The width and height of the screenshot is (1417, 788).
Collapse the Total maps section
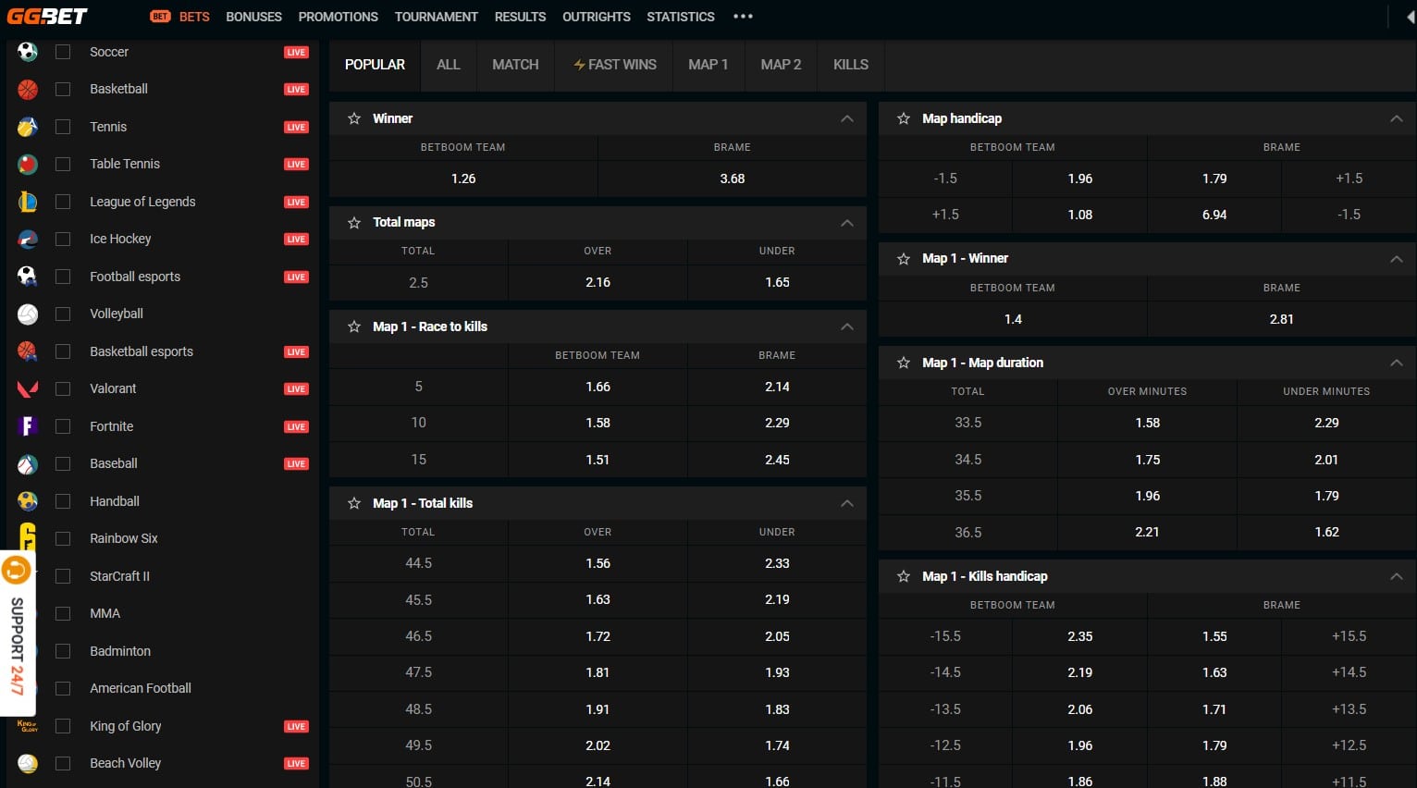point(846,223)
